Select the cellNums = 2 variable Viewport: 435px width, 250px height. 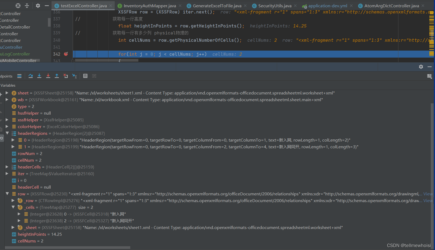[x=30, y=241]
